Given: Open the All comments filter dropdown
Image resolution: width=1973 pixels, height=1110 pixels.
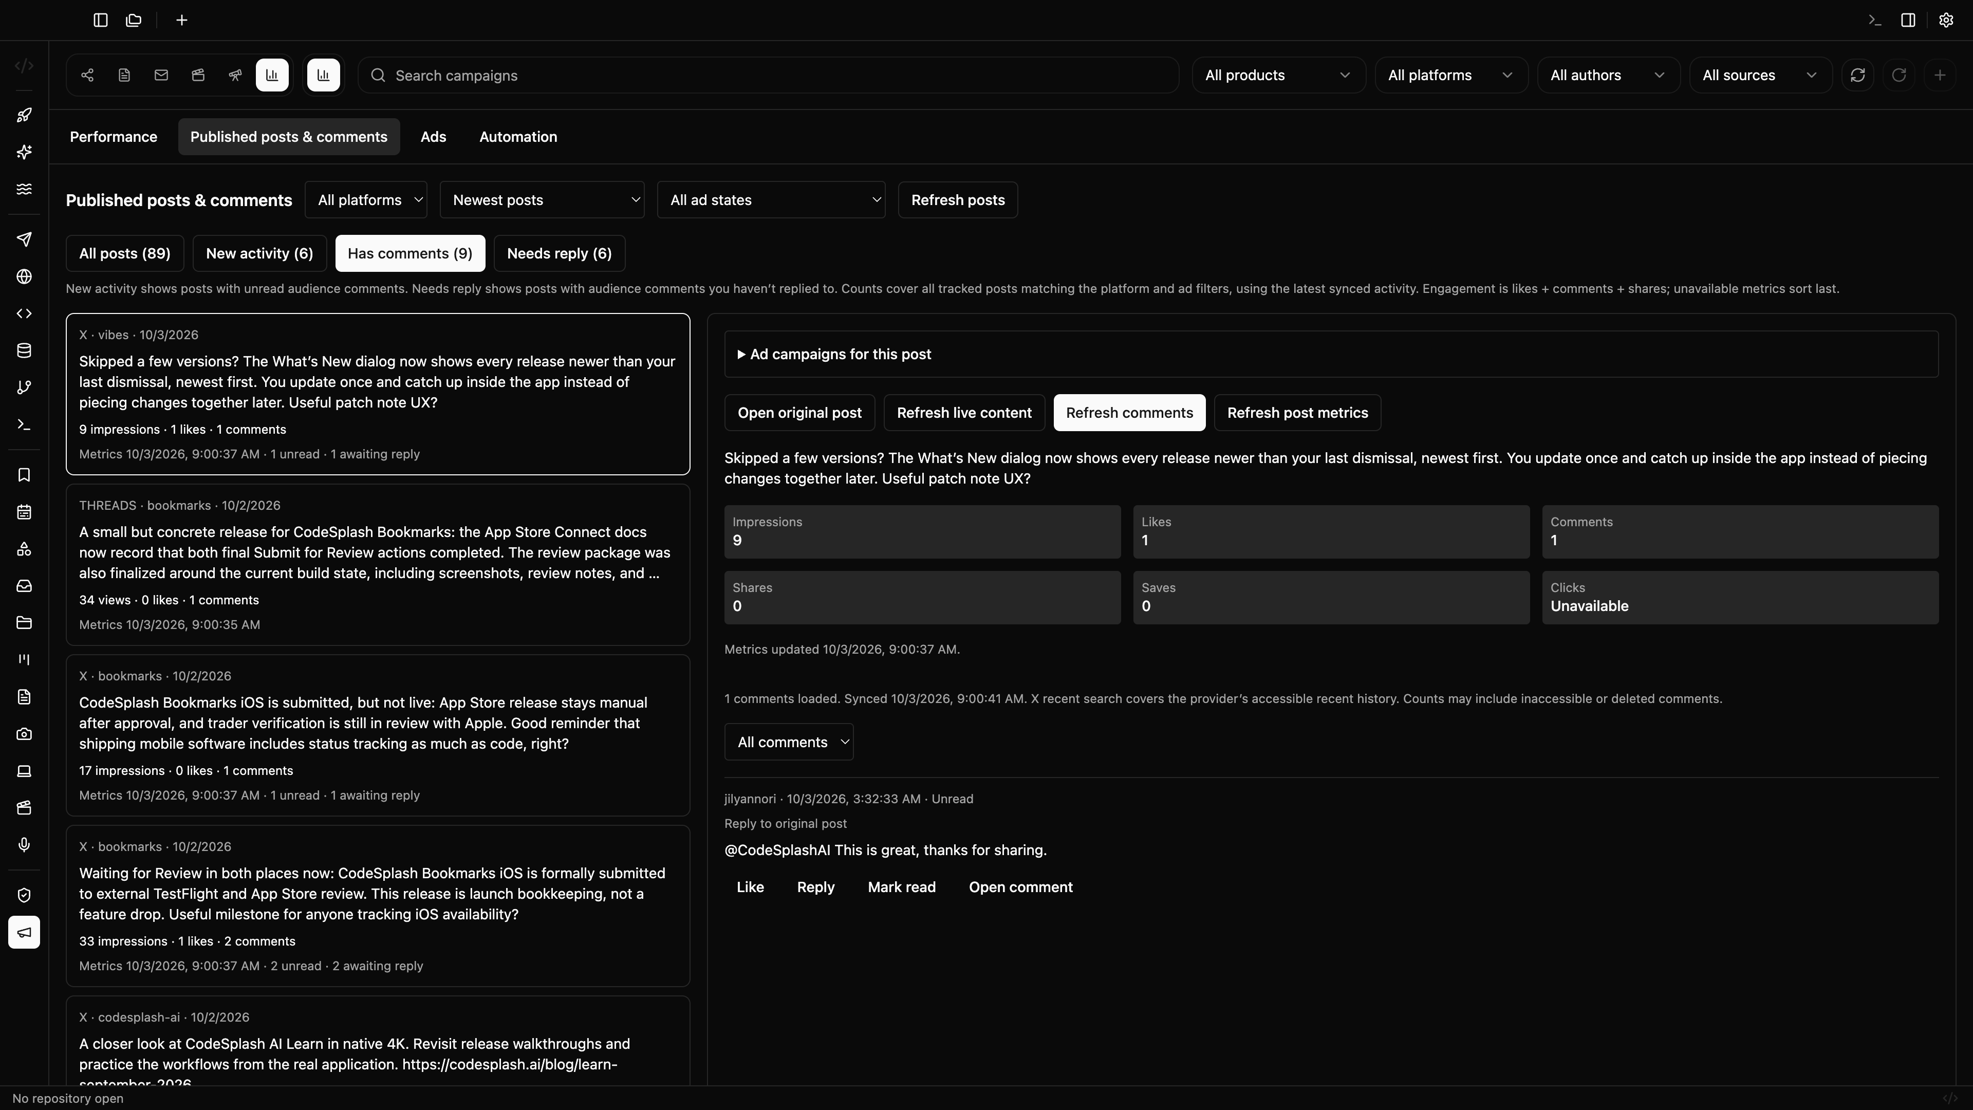Looking at the screenshot, I should [x=789, y=742].
